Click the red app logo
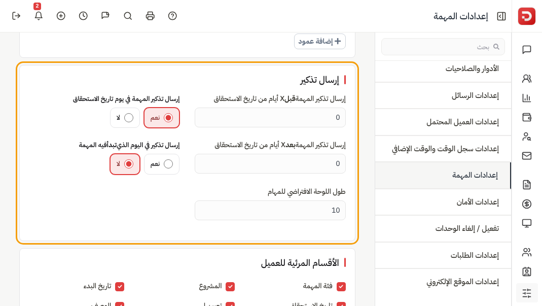The image size is (542, 306). [x=526, y=16]
